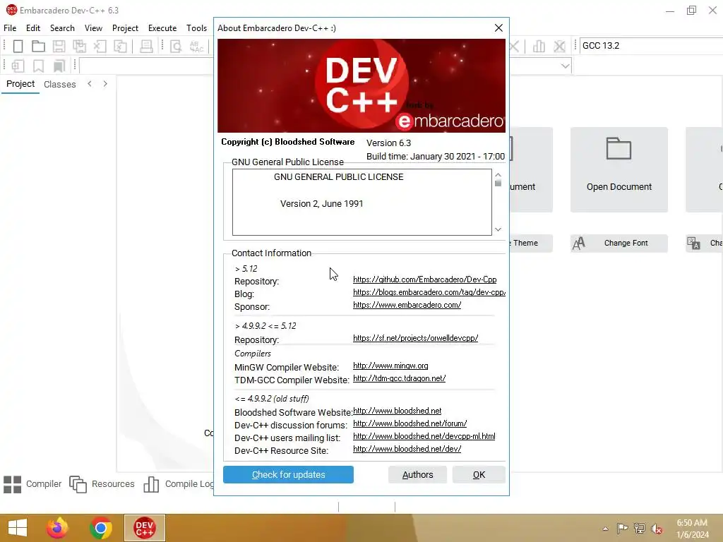723x542 pixels.
Task: Click the Save floppy toolbar icon
Action: coord(59,46)
